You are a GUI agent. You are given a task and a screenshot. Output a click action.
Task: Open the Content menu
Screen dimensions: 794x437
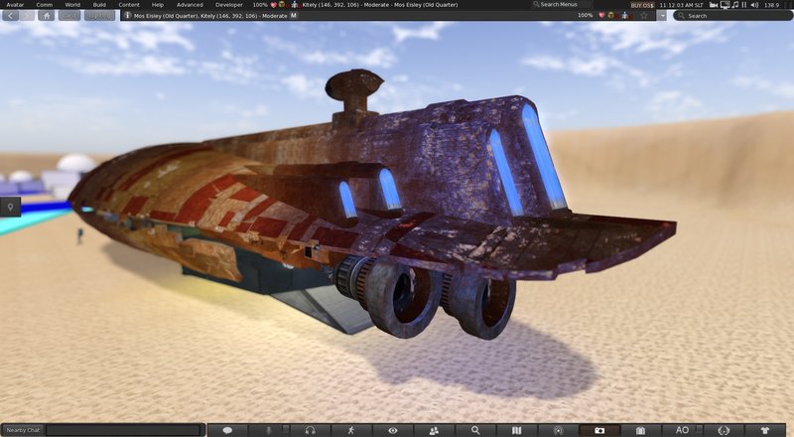(x=129, y=5)
